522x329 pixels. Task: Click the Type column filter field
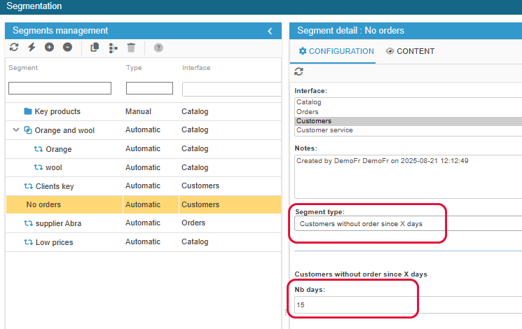click(149, 88)
